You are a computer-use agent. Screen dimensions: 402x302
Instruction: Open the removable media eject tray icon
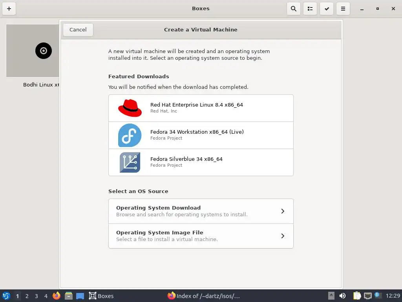point(331,296)
